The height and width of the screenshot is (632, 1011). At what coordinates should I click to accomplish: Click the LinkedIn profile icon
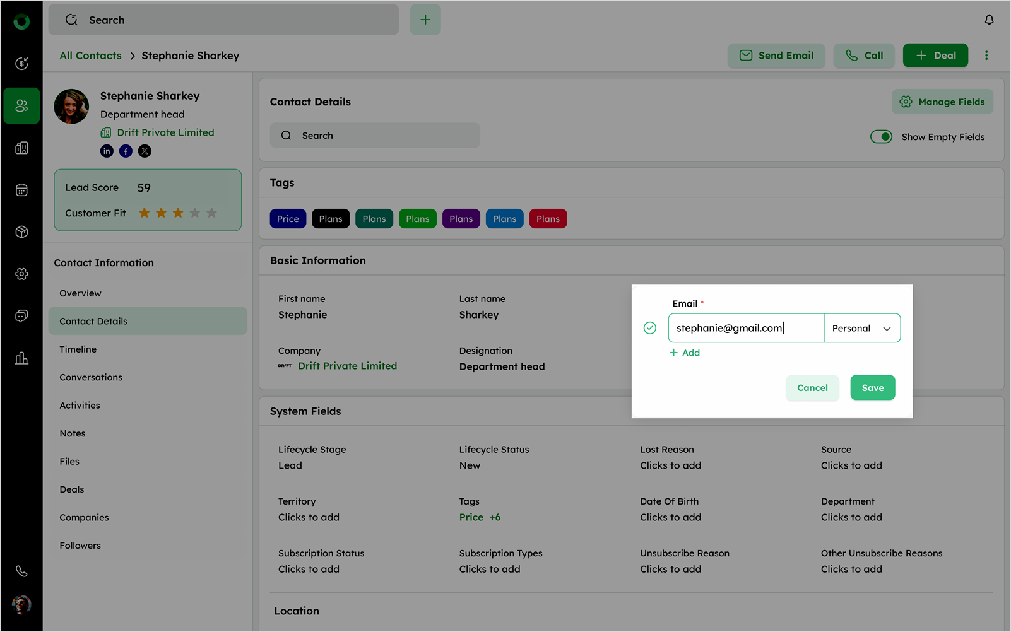coord(107,151)
